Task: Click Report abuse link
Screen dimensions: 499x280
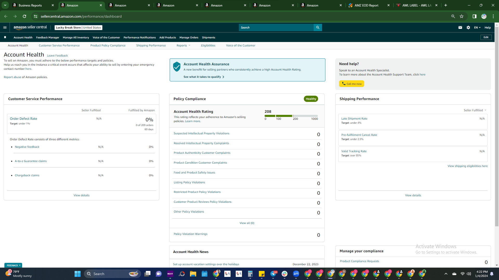Action: [x=12, y=77]
